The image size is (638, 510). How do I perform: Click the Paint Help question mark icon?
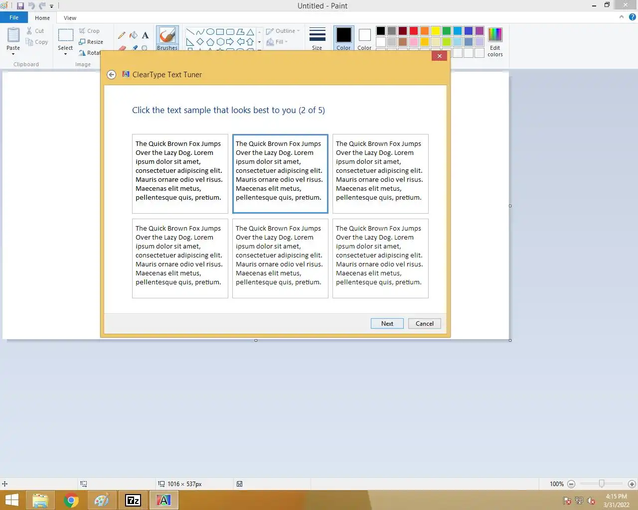(632, 17)
